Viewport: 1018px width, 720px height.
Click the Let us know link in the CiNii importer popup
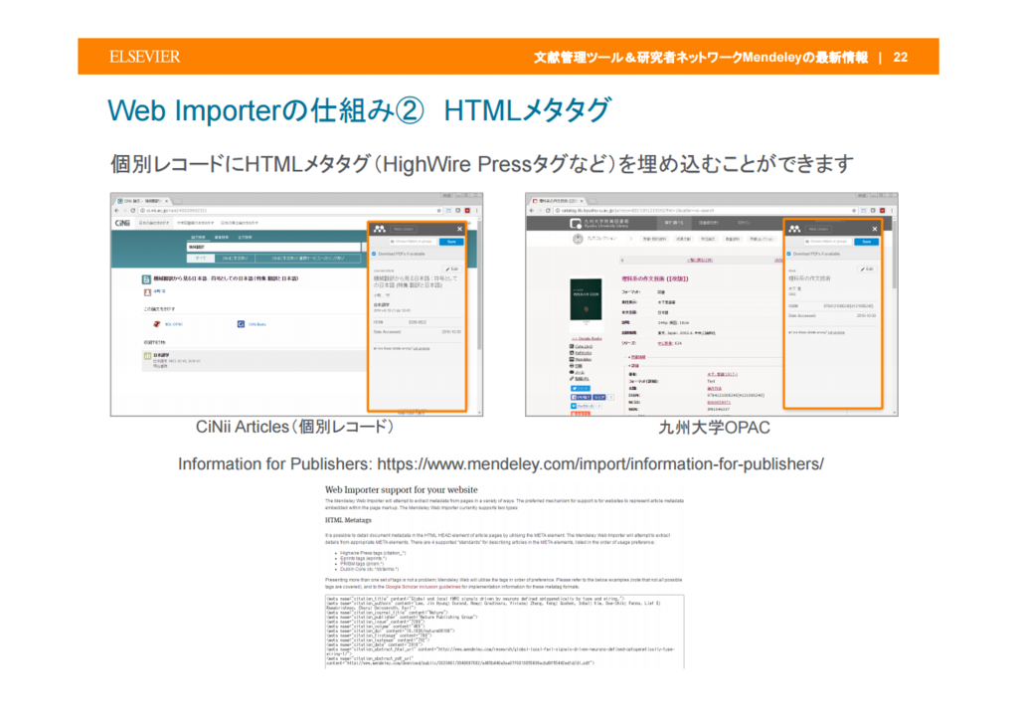(x=422, y=349)
